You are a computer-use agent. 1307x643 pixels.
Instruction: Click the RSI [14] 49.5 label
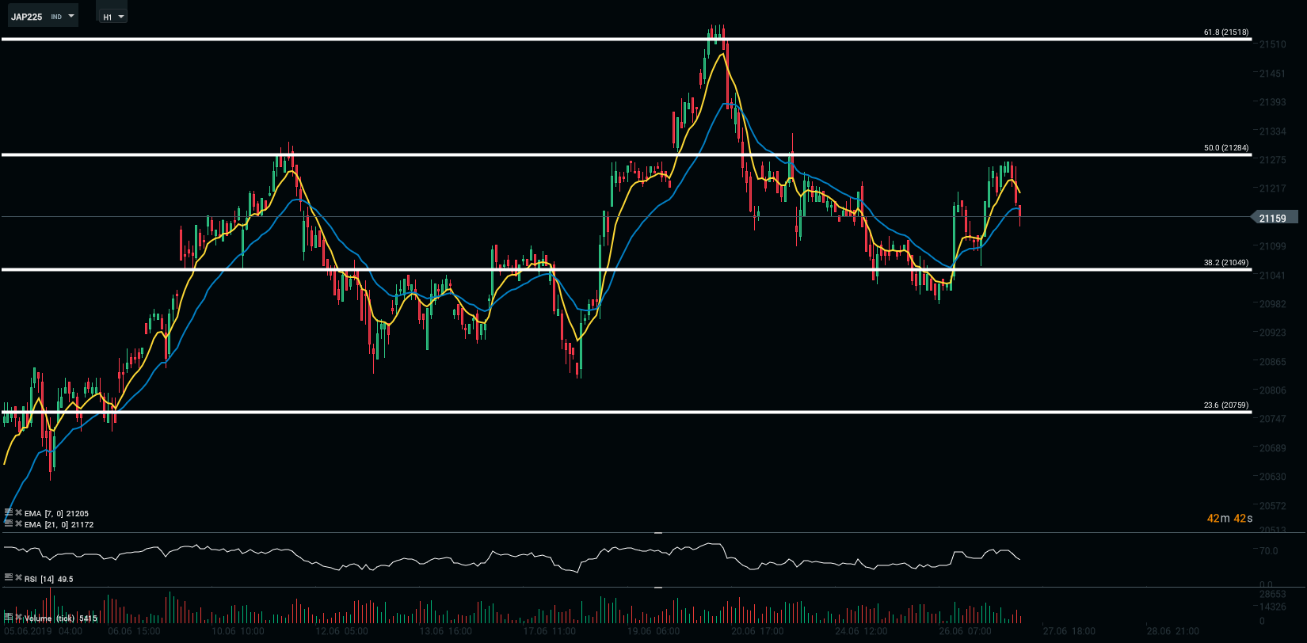[48, 579]
